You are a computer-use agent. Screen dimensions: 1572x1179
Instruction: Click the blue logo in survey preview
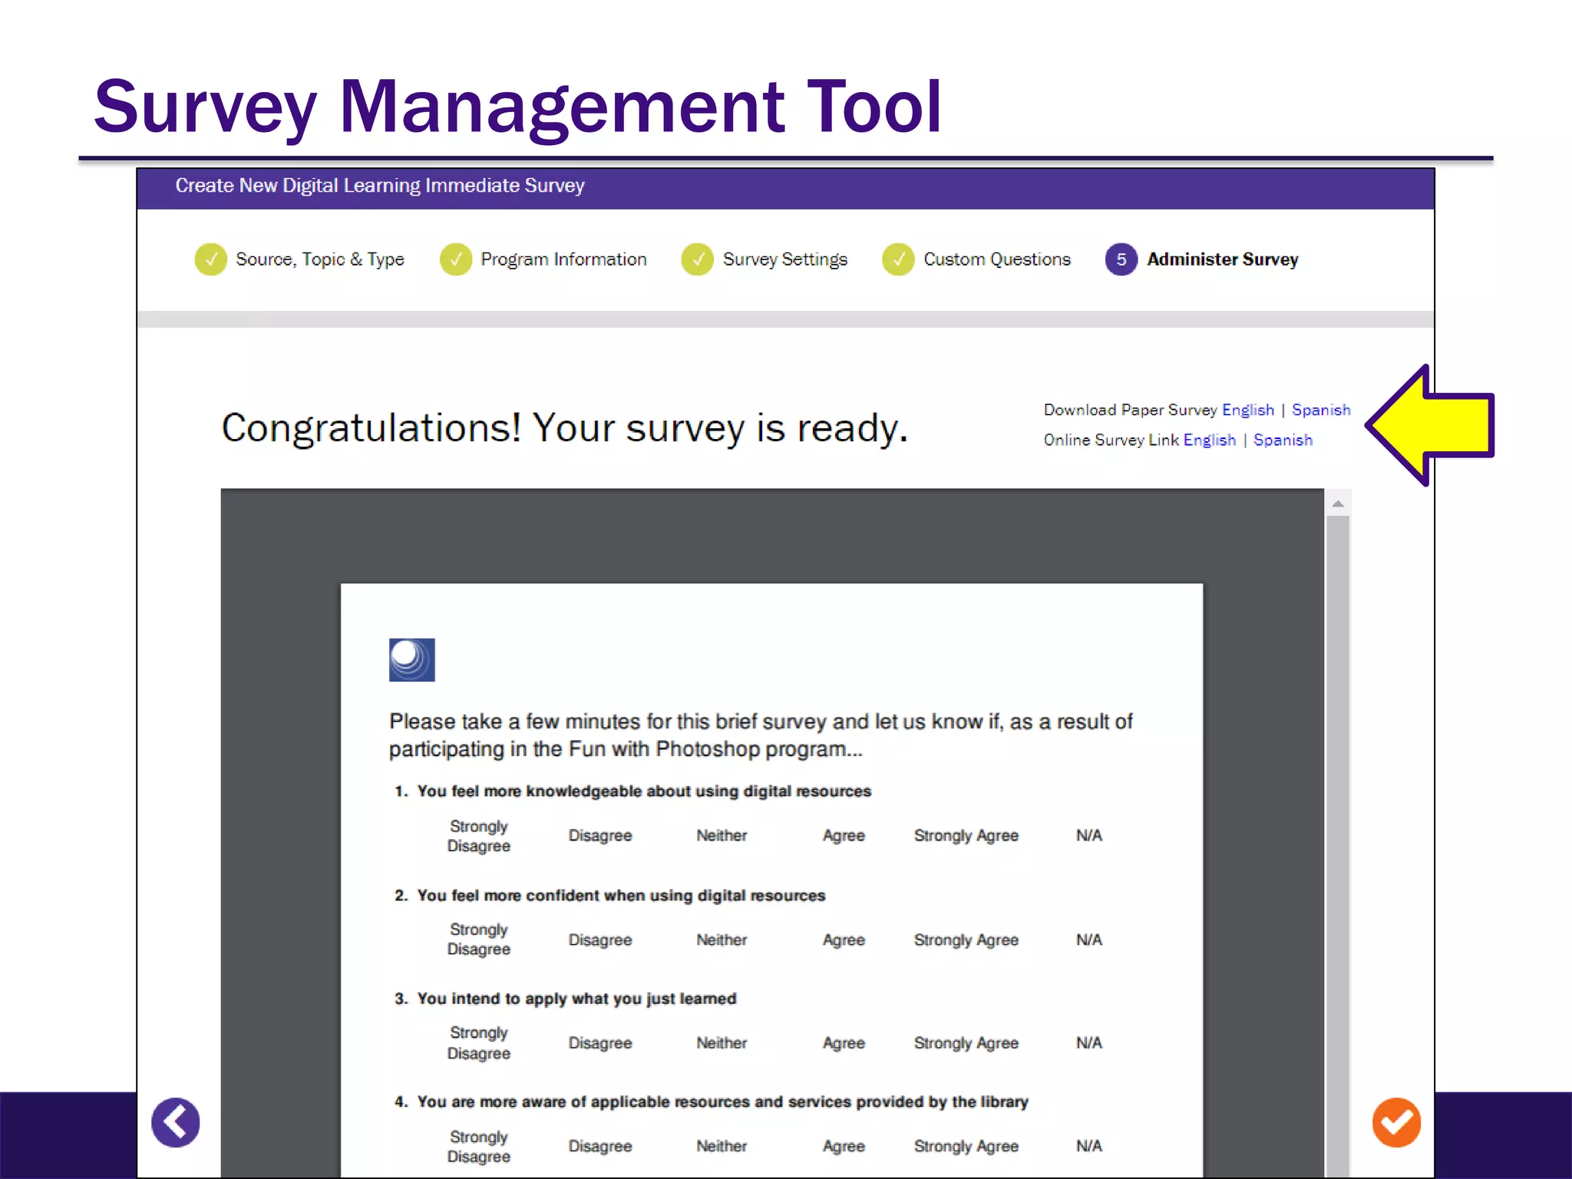411,659
